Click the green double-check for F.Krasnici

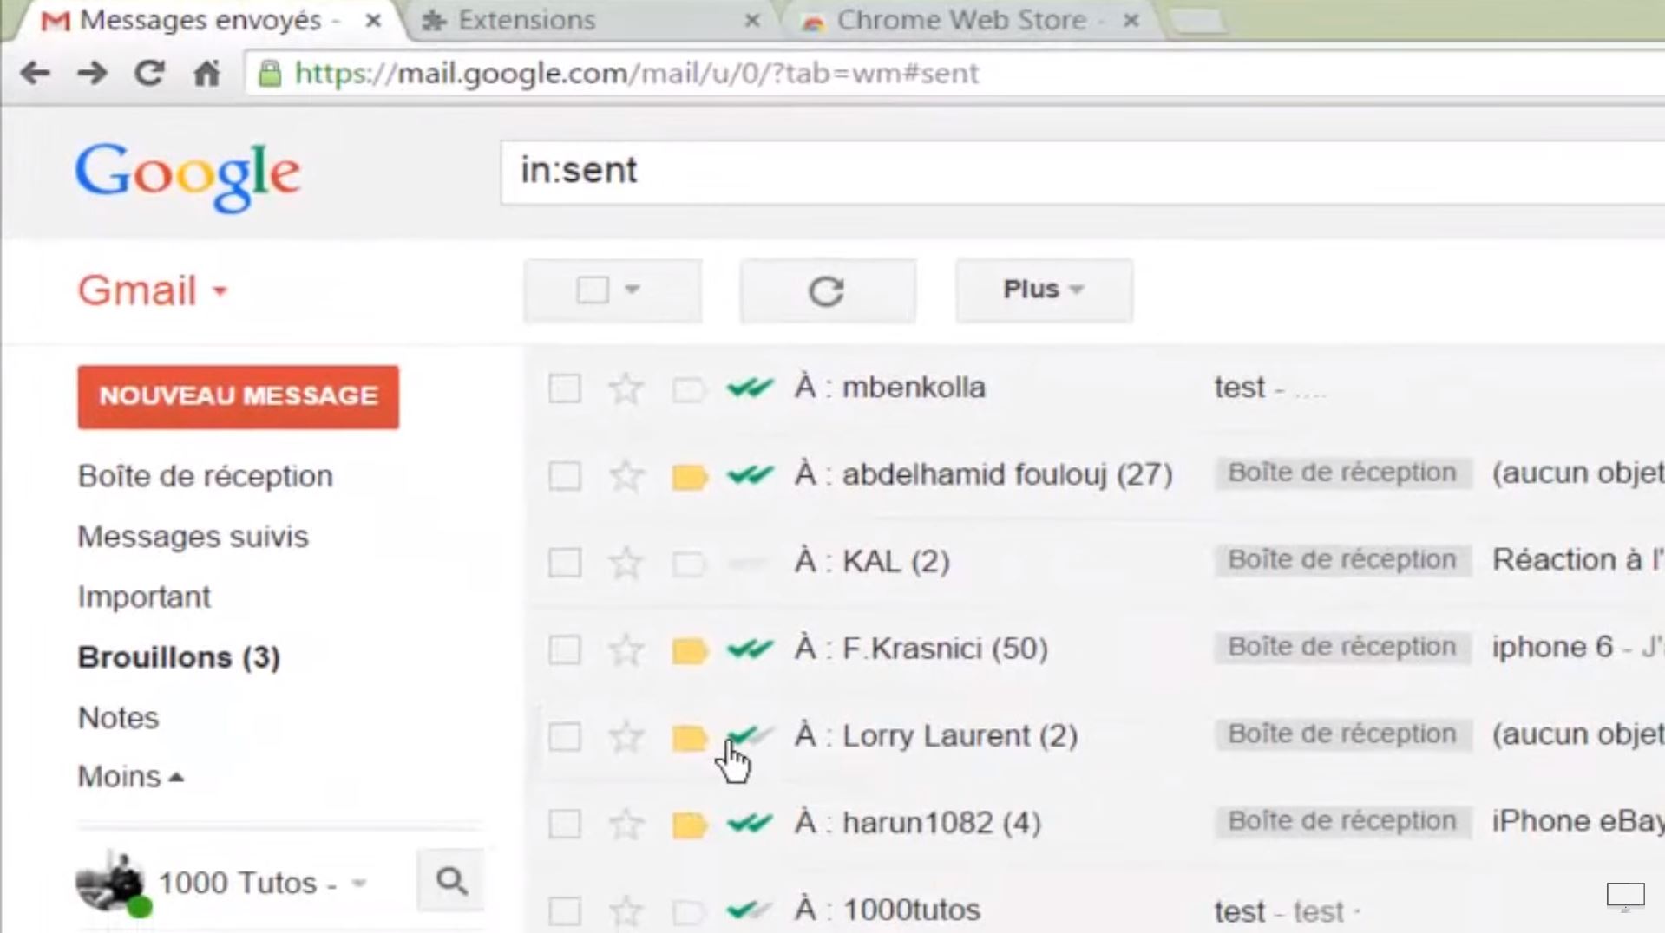click(750, 649)
